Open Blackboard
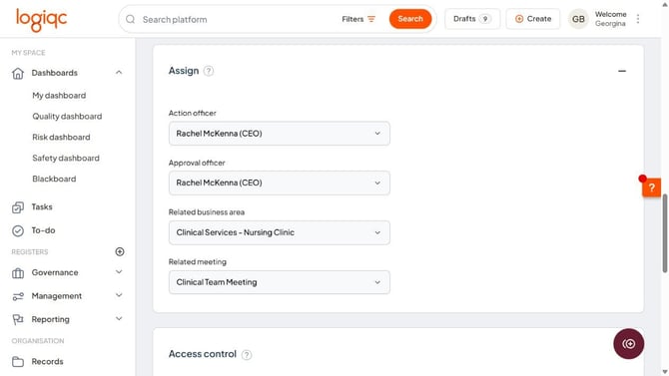Screen dimensions: 669x376 (x=54, y=180)
